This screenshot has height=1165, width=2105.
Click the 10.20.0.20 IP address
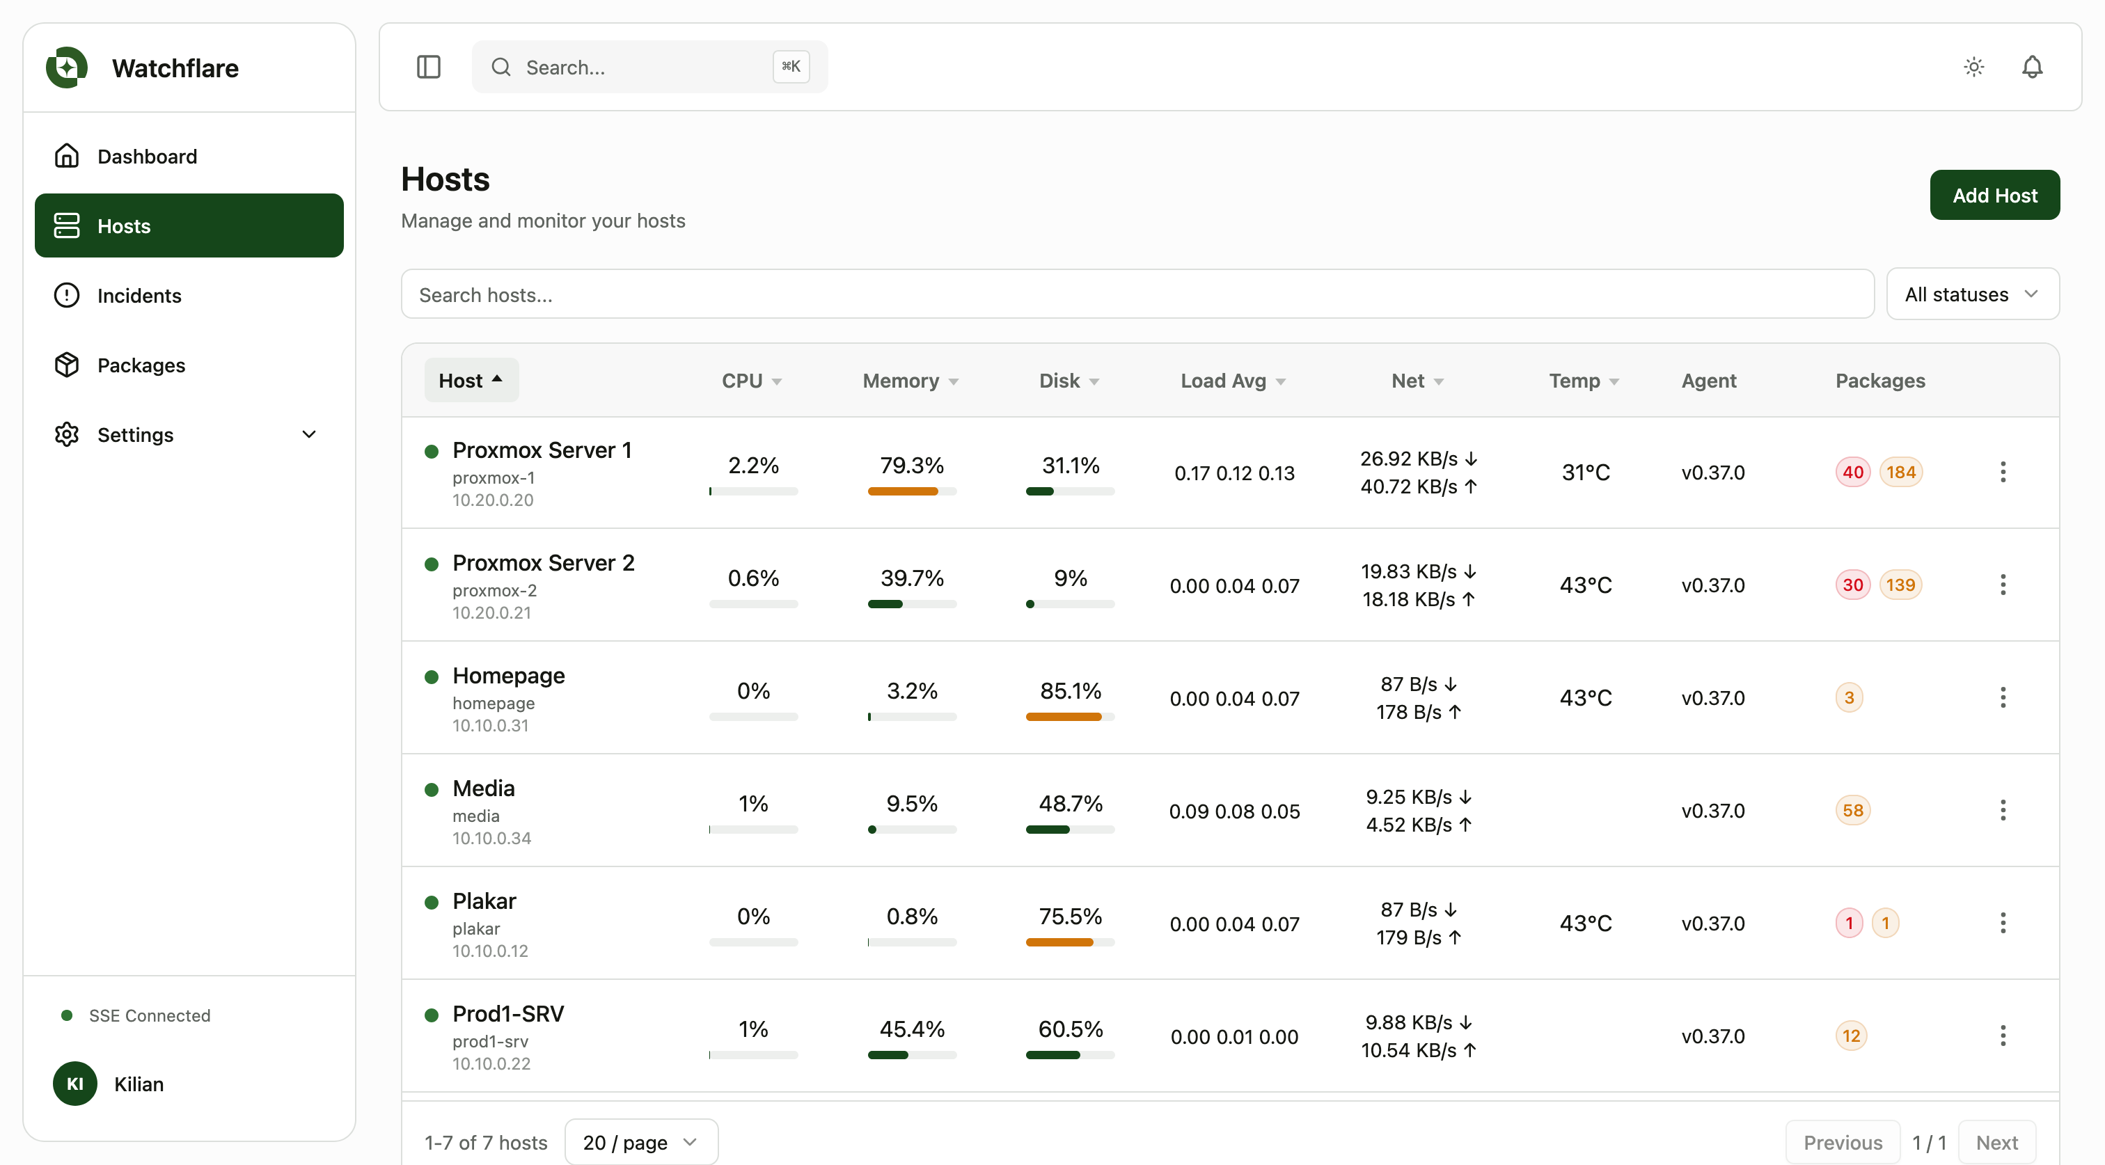point(493,500)
